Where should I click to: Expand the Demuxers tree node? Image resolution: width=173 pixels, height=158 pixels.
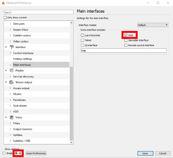[10, 24]
